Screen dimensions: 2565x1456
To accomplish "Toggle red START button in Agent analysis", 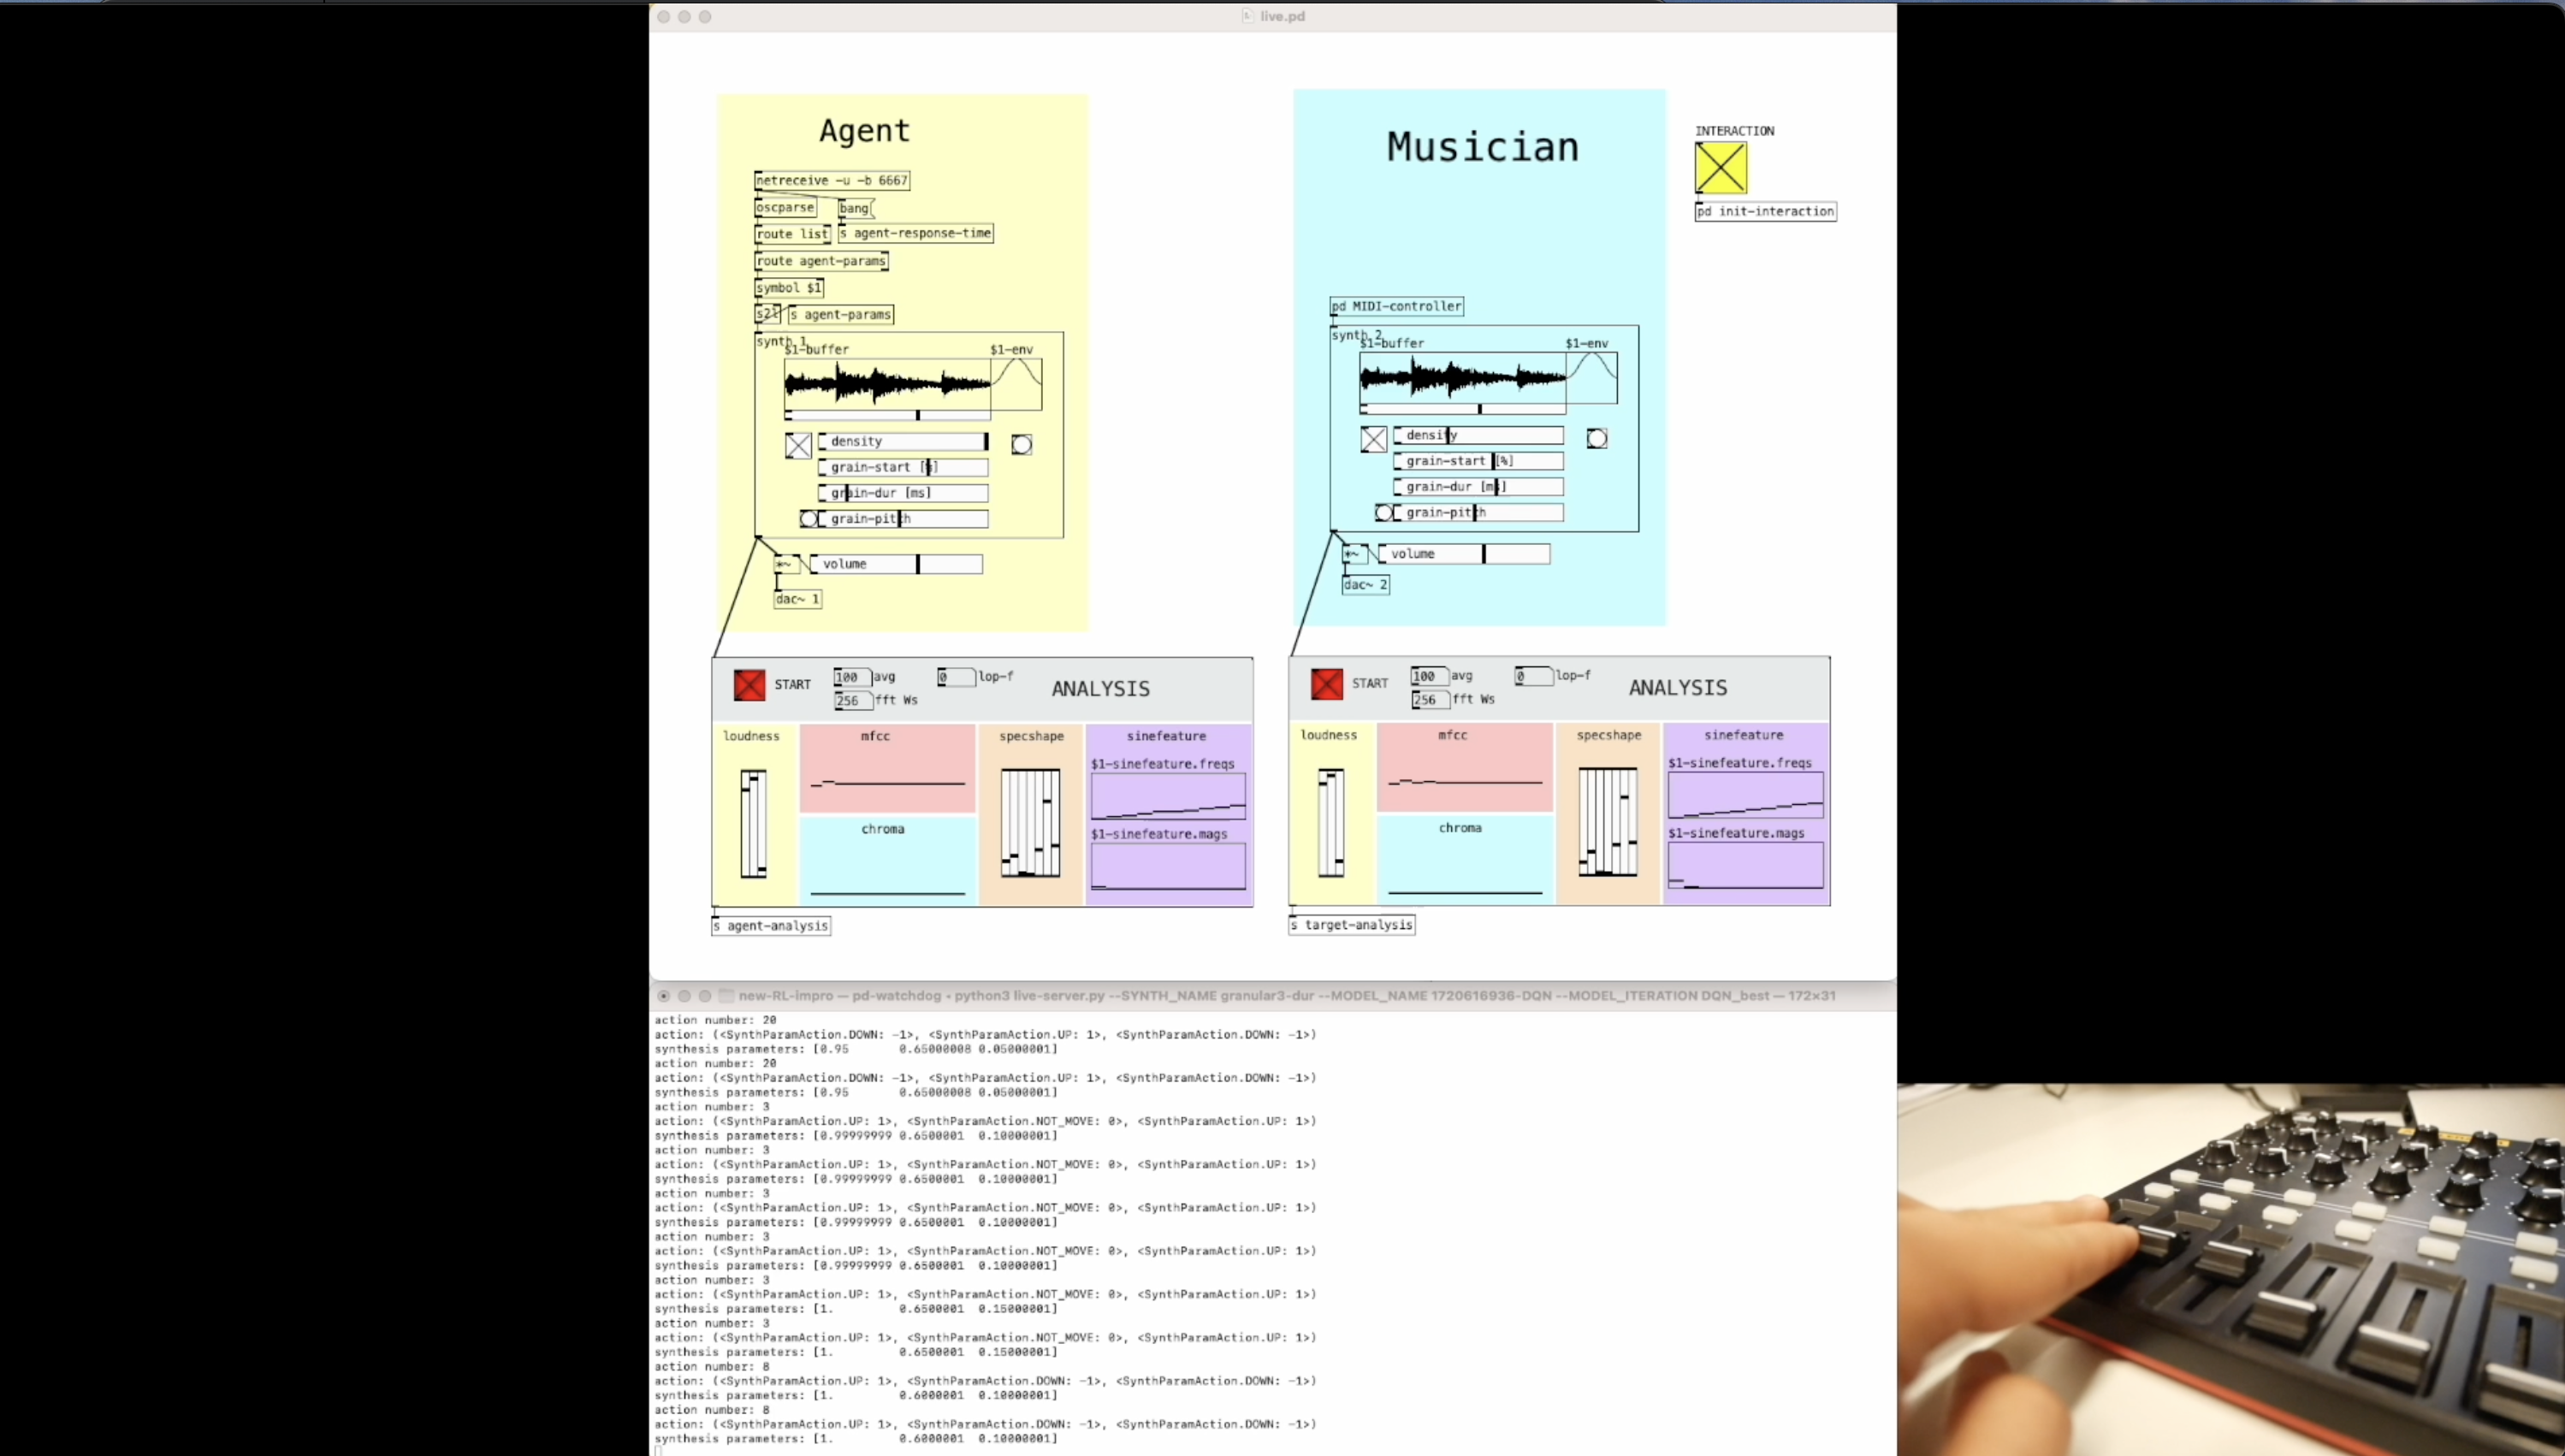I will click(x=749, y=685).
